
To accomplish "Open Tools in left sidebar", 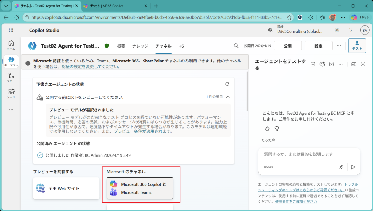I will pos(11,94).
